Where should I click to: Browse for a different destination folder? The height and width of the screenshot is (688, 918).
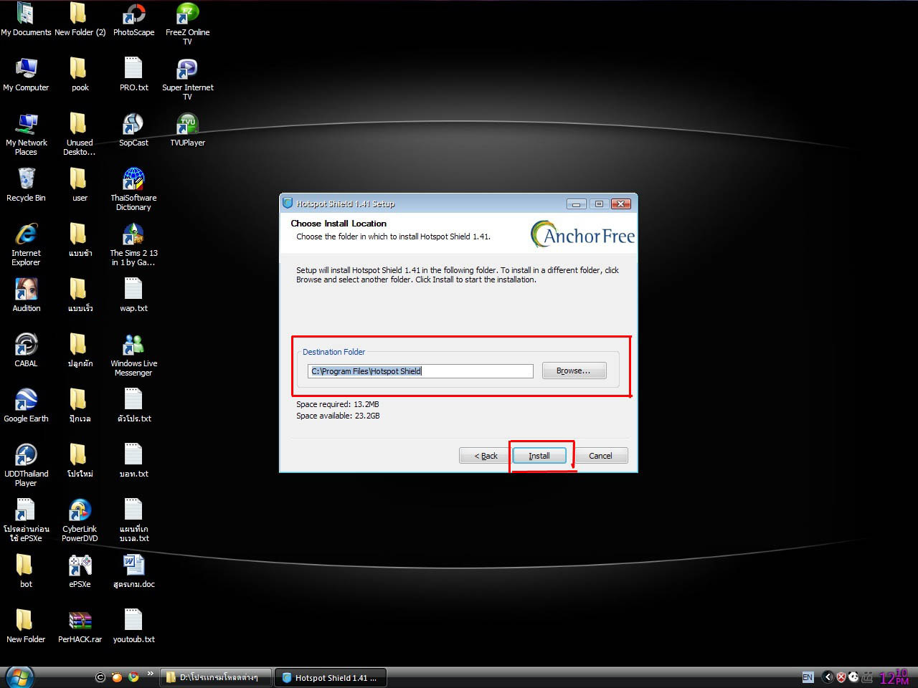pyautogui.click(x=574, y=371)
